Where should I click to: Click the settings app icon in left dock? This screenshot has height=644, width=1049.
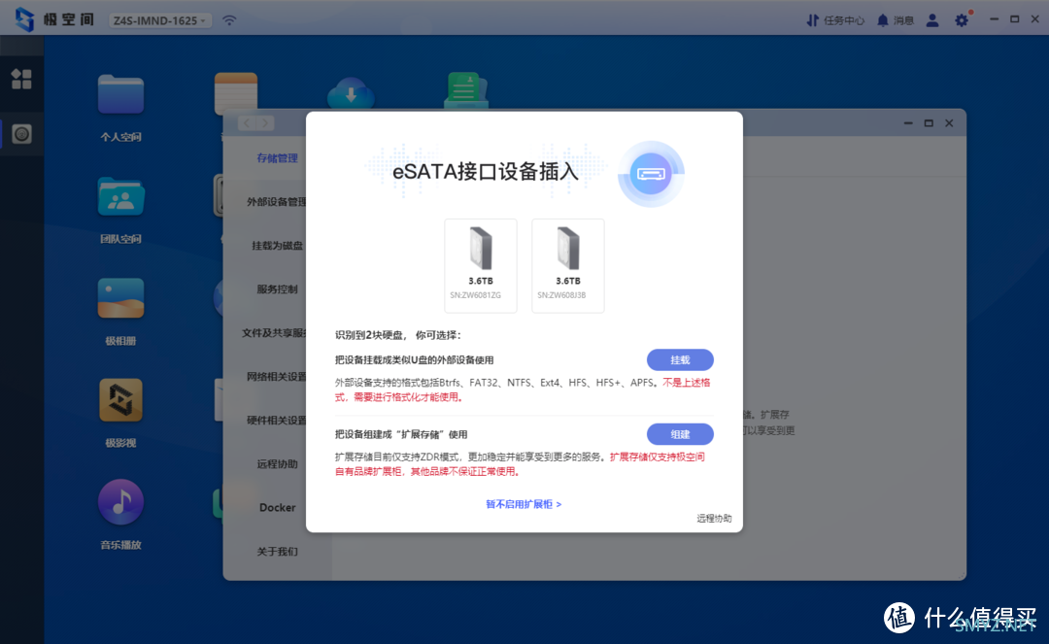(21, 134)
